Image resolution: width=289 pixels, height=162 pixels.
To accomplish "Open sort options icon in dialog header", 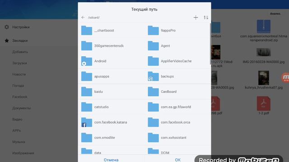I will point(206,18).
